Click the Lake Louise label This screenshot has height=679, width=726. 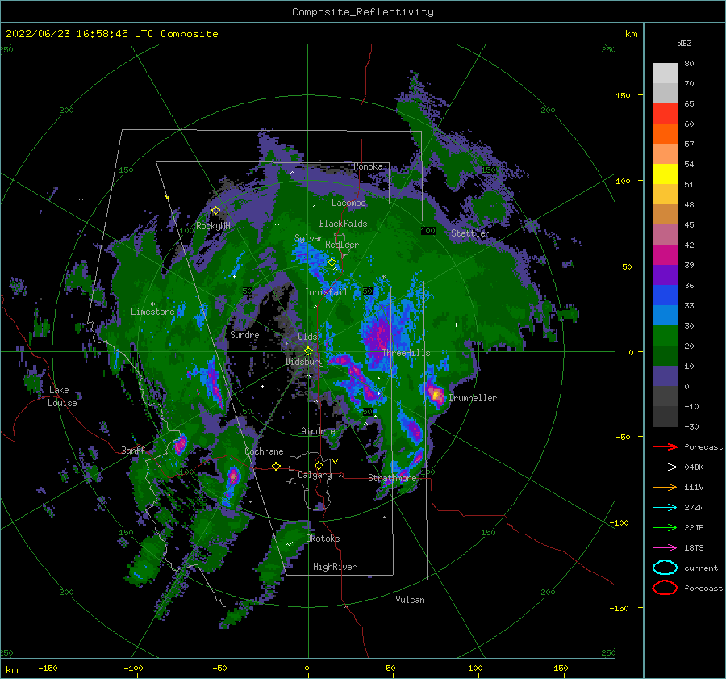62,396
